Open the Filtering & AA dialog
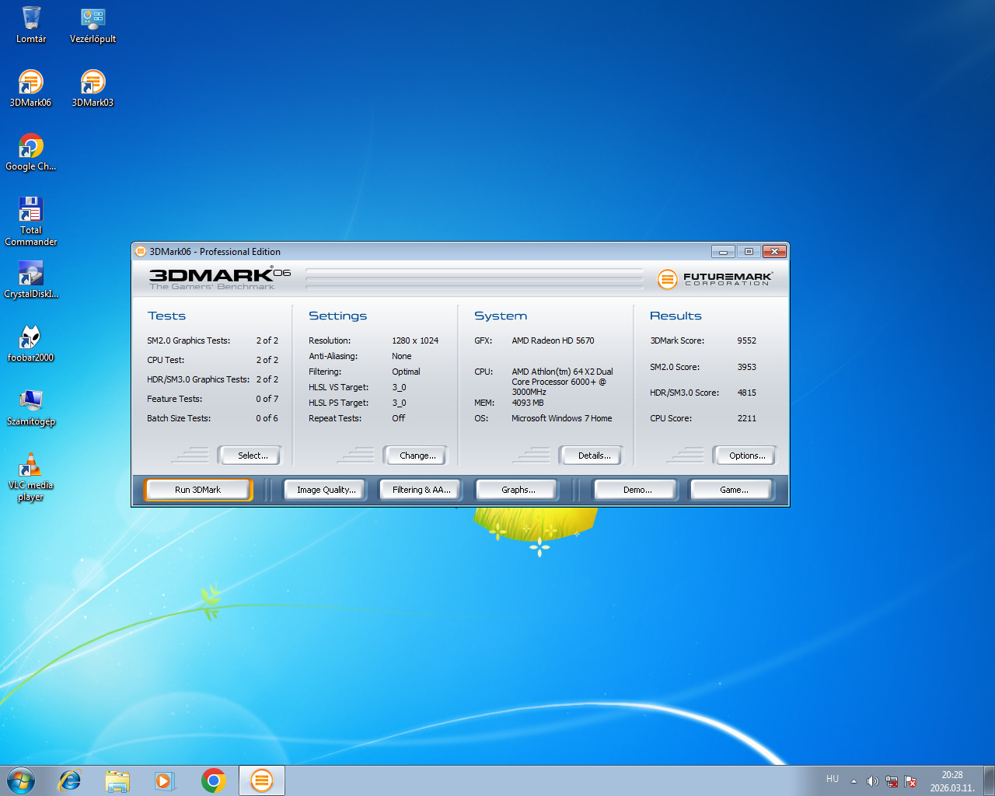Image resolution: width=995 pixels, height=796 pixels. tap(421, 490)
